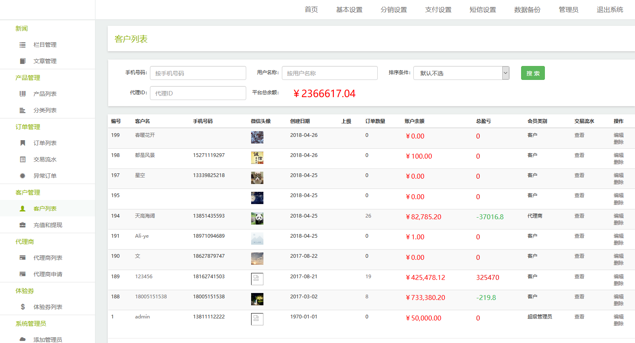The height and width of the screenshot is (343, 635).
Task: Click the 总盈亏 column header
Action: pyautogui.click(x=483, y=121)
